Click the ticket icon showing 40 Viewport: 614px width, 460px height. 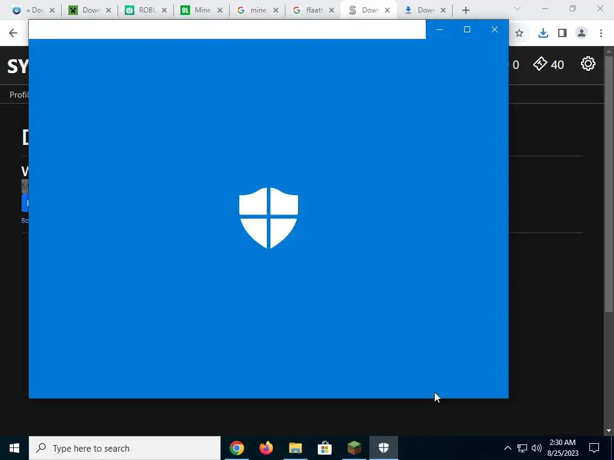point(549,63)
